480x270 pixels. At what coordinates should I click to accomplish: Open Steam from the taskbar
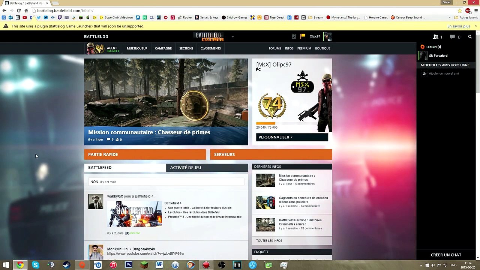point(66,265)
